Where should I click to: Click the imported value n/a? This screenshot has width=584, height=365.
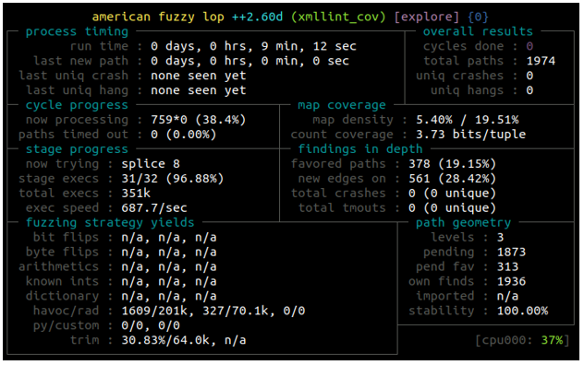(507, 296)
